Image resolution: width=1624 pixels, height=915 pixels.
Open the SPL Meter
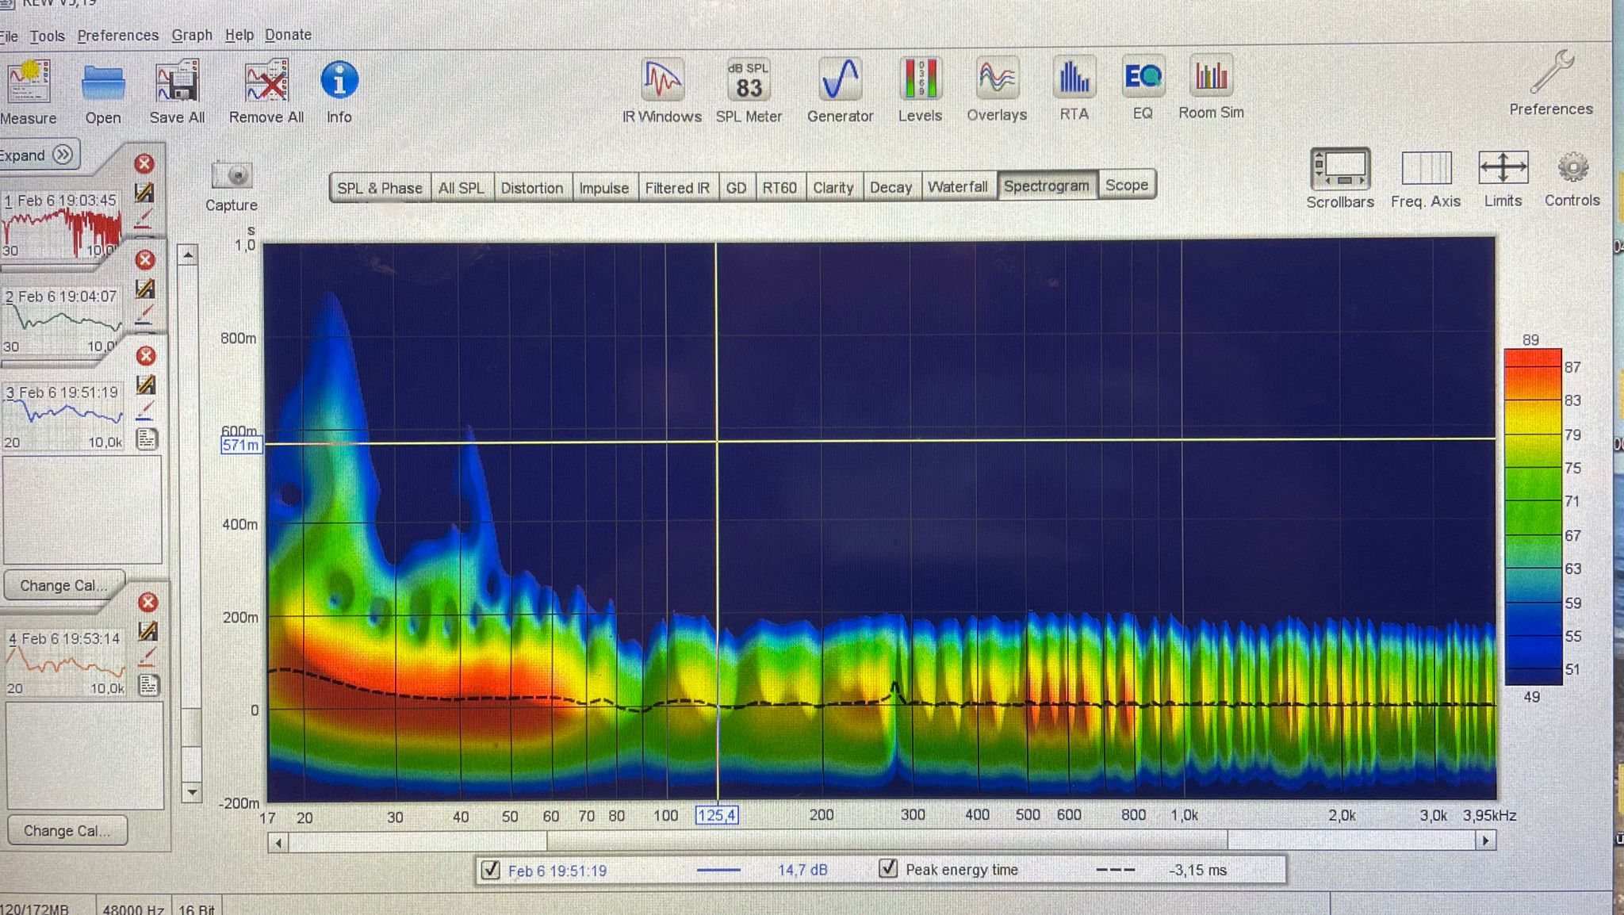coord(749,81)
